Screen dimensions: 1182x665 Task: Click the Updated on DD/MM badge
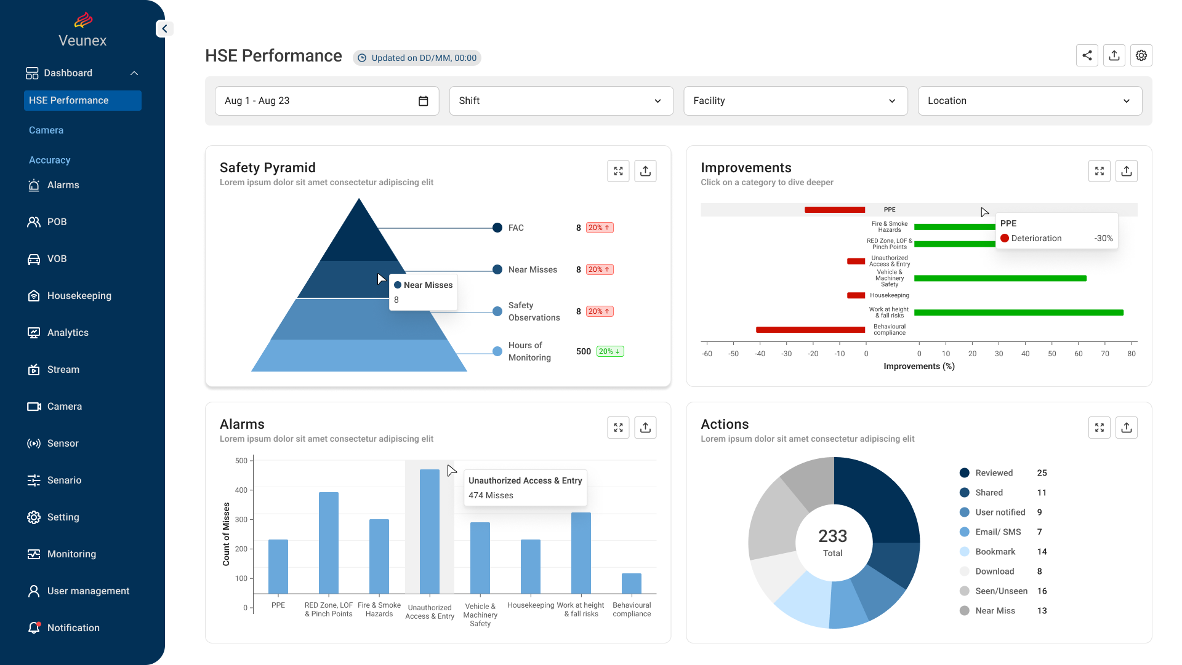tap(417, 58)
